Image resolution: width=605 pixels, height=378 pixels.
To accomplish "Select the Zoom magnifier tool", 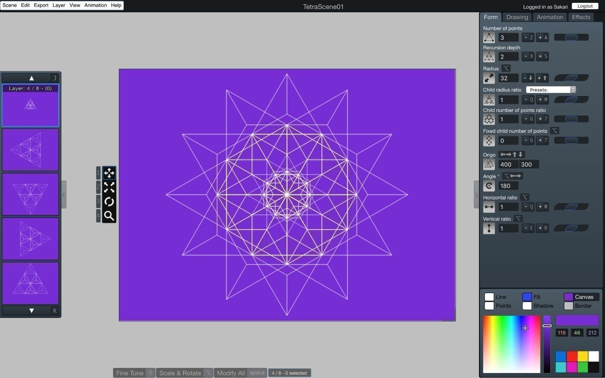I will coord(109,216).
